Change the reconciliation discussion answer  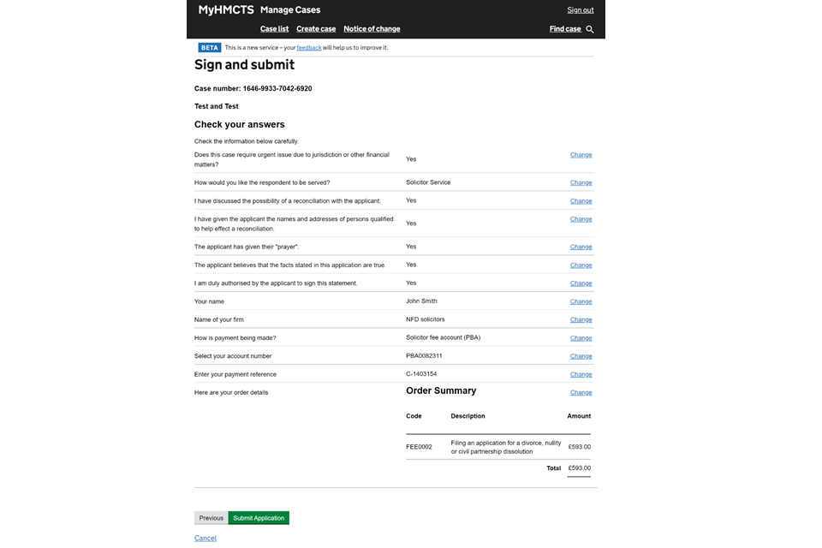pyautogui.click(x=581, y=201)
